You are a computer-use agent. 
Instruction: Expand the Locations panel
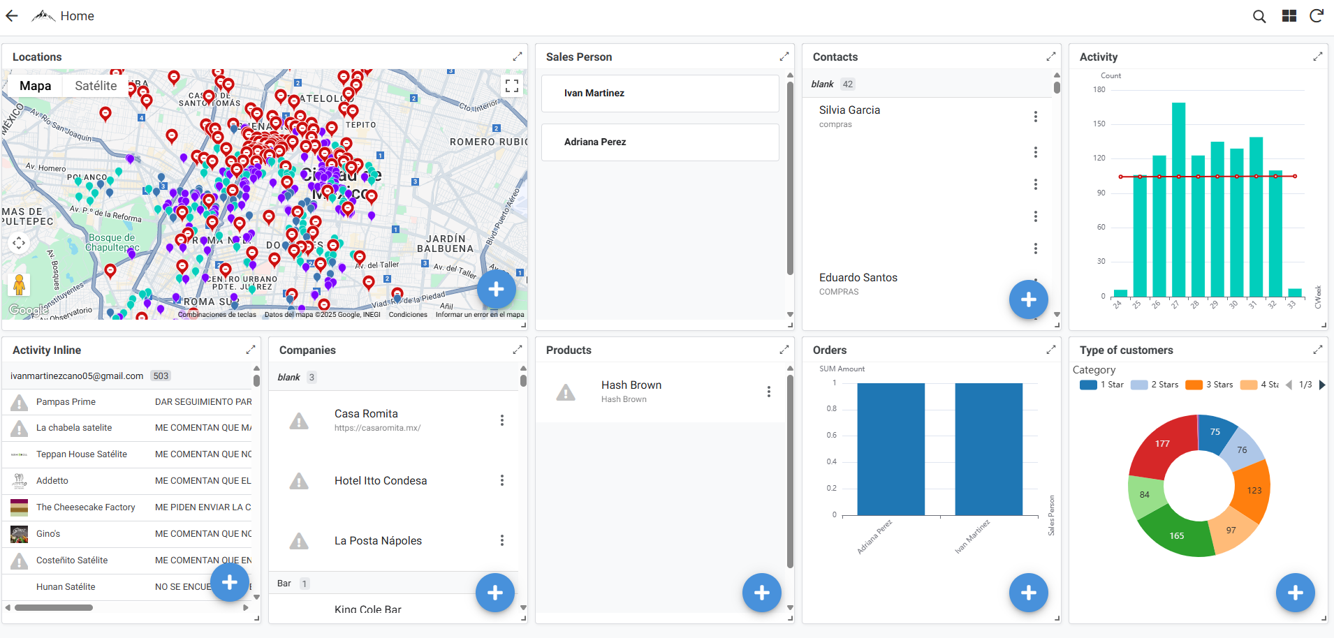click(x=518, y=57)
